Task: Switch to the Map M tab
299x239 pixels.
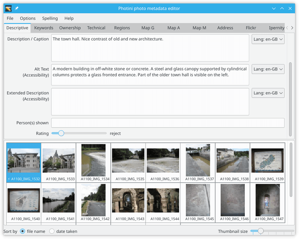Action: [199, 28]
